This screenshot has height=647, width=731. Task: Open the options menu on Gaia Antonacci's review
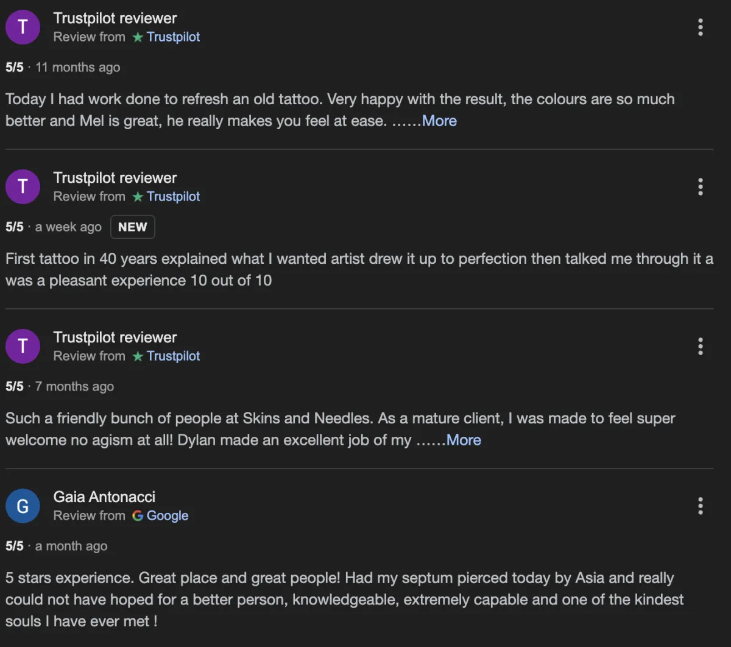click(x=701, y=506)
